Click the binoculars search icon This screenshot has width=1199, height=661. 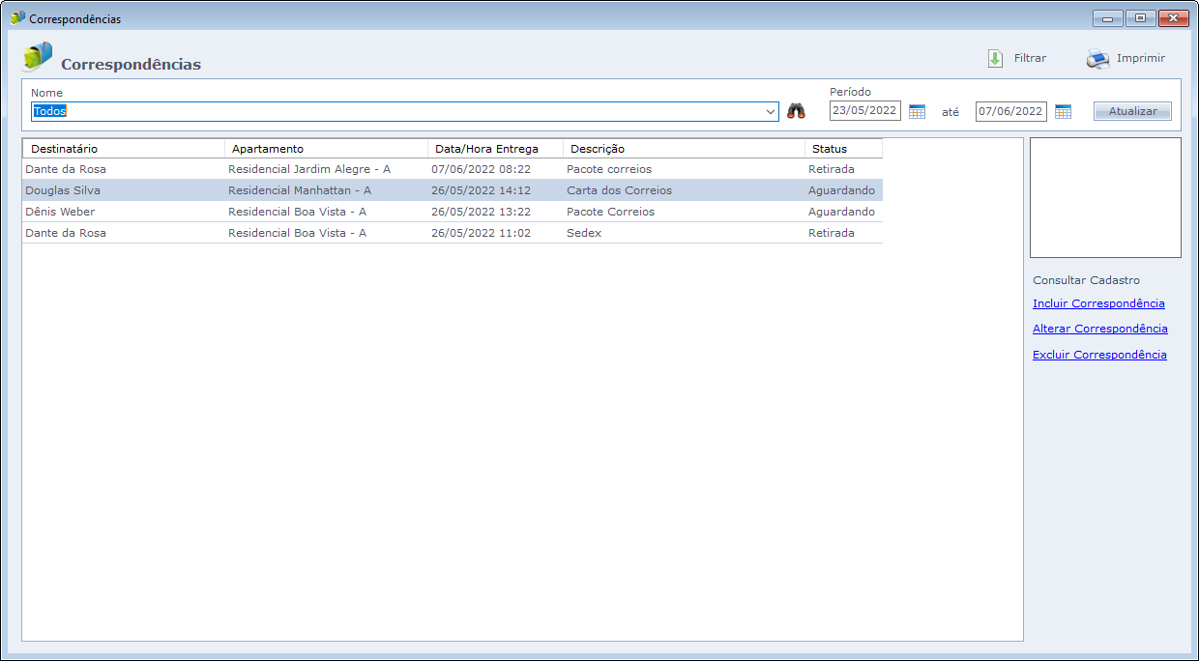point(796,111)
